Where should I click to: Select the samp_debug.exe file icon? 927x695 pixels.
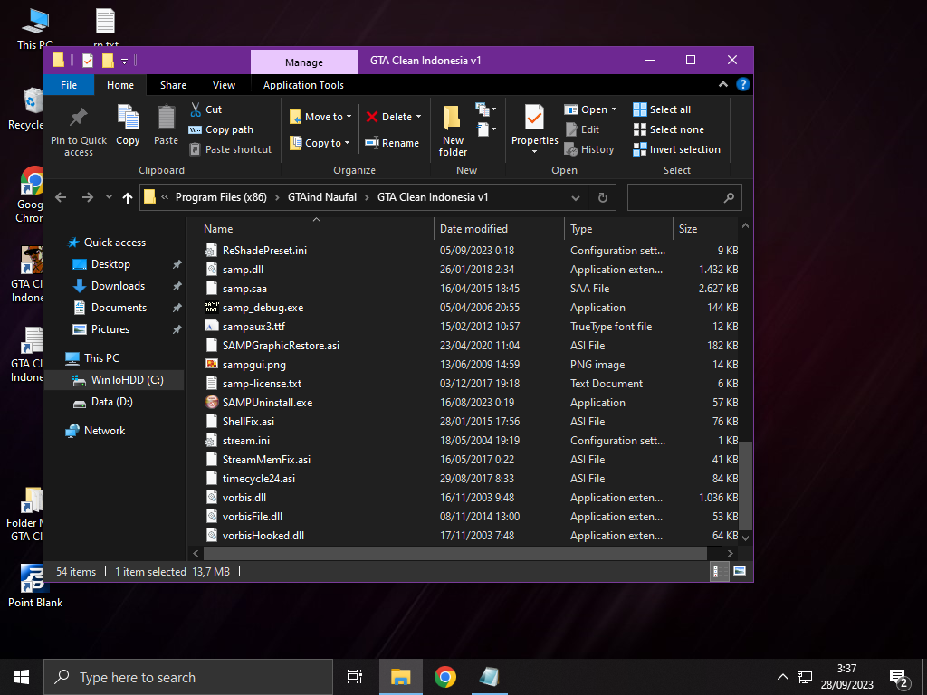[x=212, y=308]
